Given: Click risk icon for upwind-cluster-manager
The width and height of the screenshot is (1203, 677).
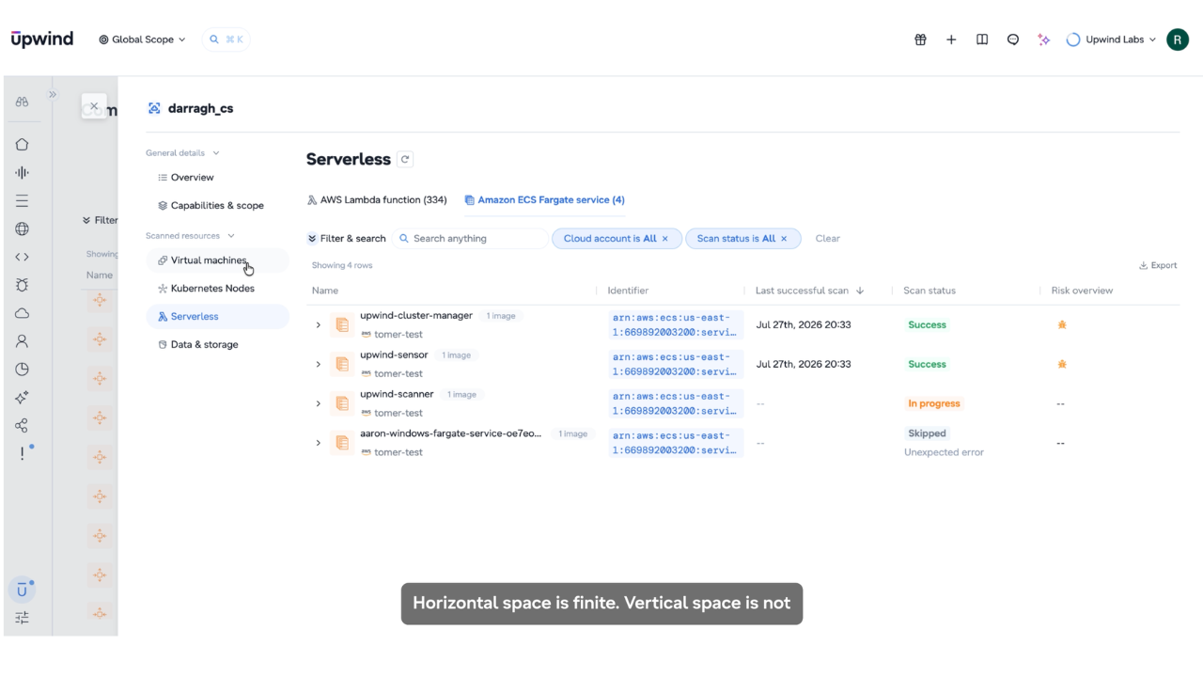Looking at the screenshot, I should (1062, 324).
